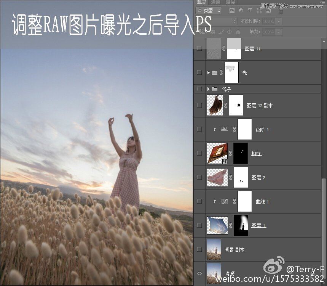Filter layers by adjustment layers
Image resolution: width=327 pixels, height=286 pixels.
point(241,11)
